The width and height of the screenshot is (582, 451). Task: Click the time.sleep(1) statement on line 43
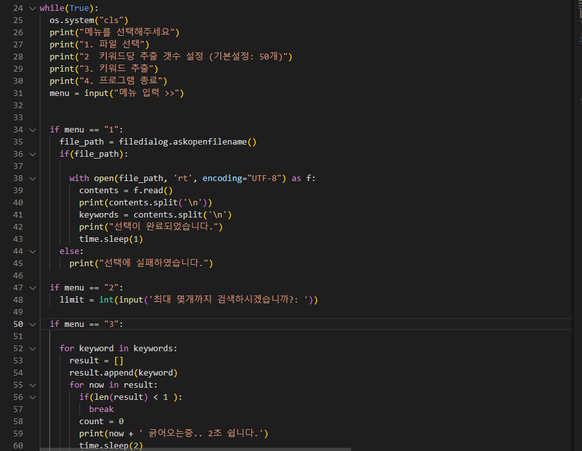[x=111, y=239]
